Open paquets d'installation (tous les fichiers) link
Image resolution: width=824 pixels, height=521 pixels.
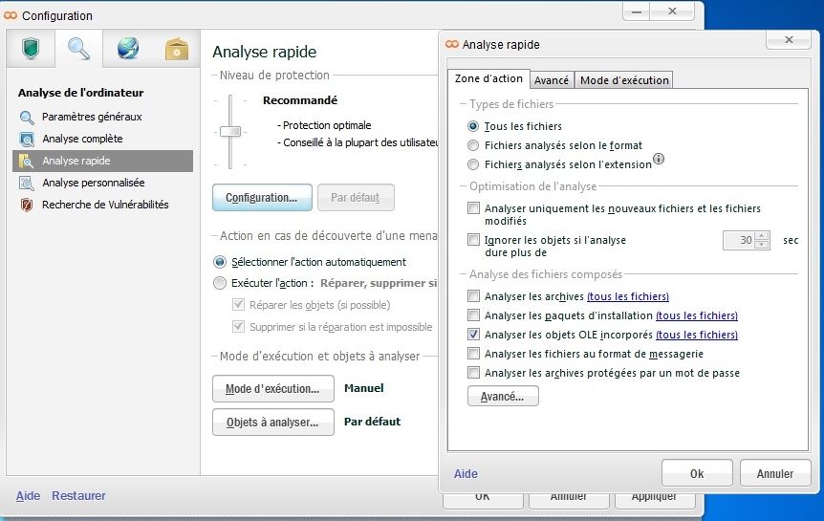coord(697,315)
